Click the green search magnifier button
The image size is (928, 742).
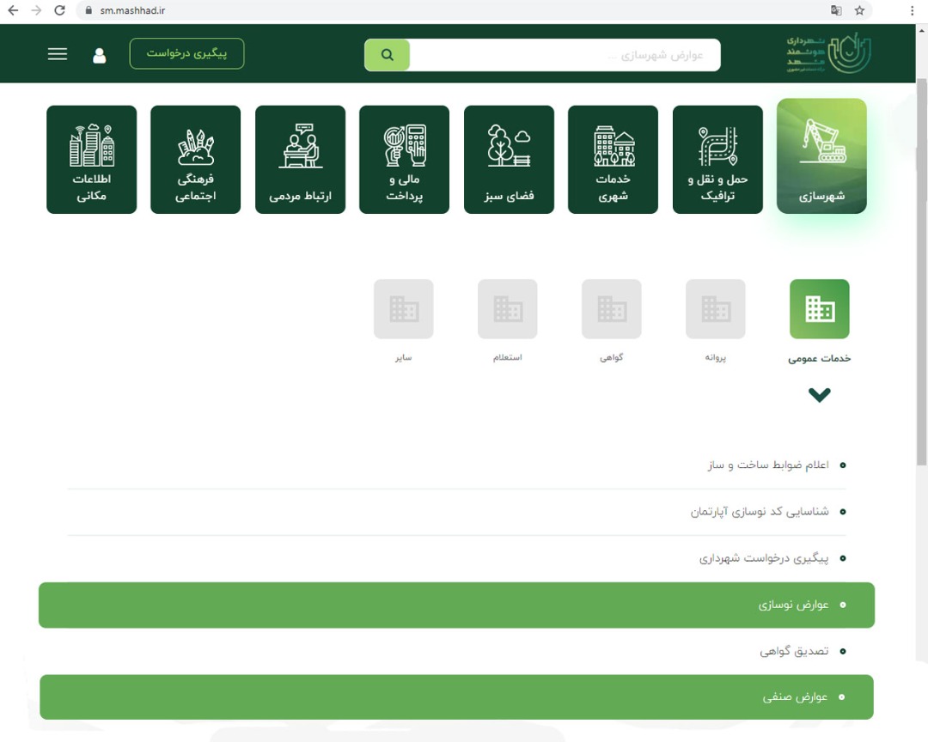[388, 55]
